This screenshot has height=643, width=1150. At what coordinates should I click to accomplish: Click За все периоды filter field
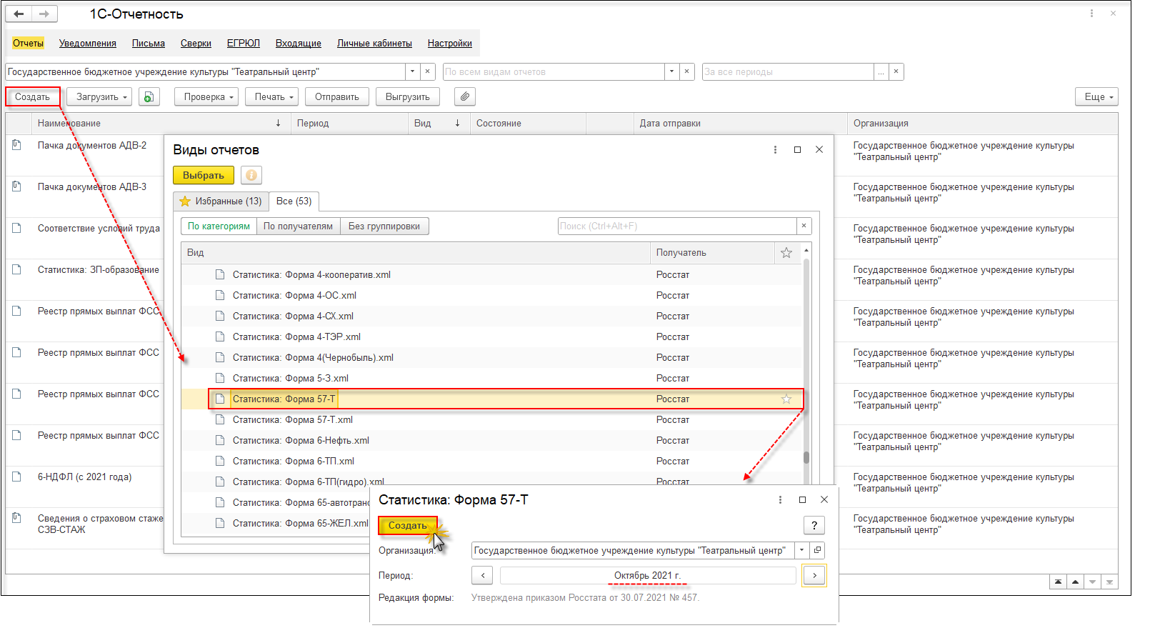tap(788, 71)
